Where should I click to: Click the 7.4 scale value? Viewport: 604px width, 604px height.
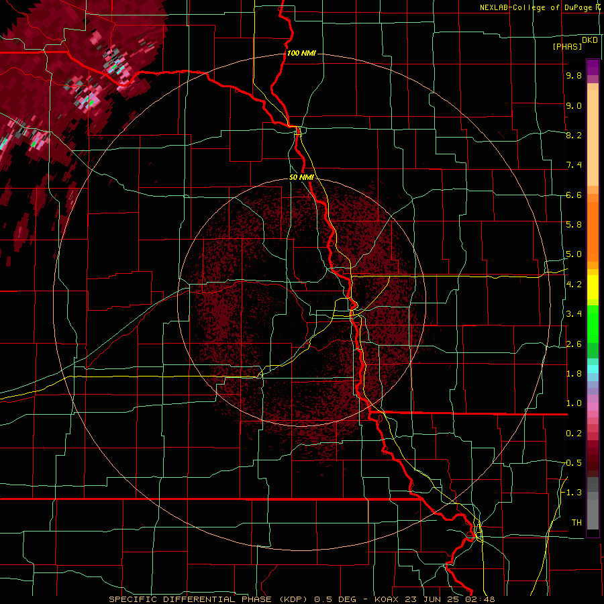[574, 165]
